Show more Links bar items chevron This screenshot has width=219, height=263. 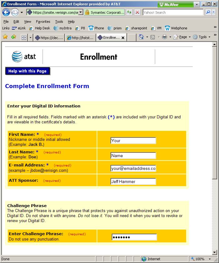click(x=215, y=27)
